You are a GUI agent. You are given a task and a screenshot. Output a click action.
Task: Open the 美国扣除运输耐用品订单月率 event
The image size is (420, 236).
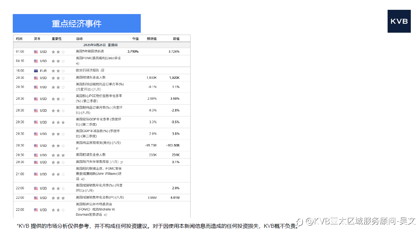(100, 87)
